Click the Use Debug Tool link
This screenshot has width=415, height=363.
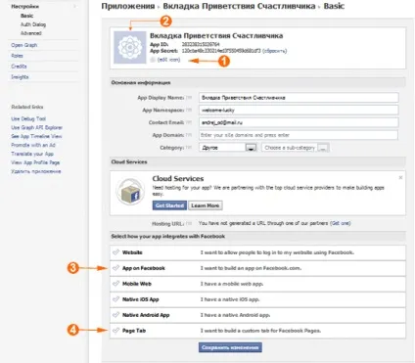point(28,118)
